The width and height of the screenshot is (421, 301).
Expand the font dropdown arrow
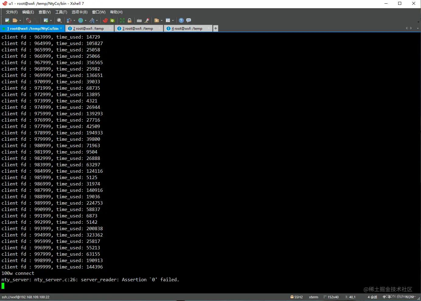tap(97, 20)
